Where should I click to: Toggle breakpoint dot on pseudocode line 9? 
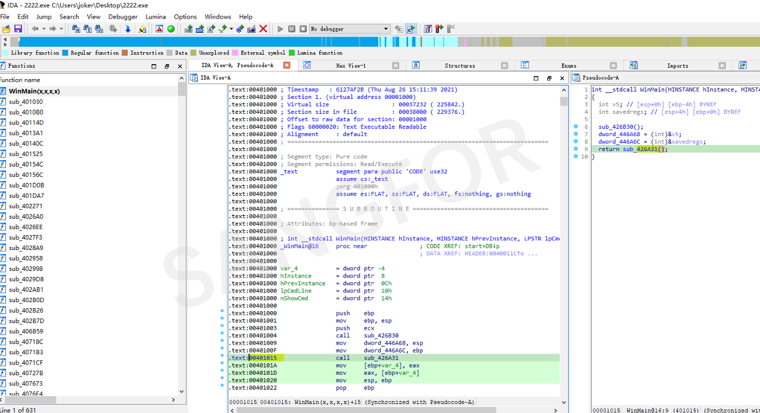[x=575, y=149]
